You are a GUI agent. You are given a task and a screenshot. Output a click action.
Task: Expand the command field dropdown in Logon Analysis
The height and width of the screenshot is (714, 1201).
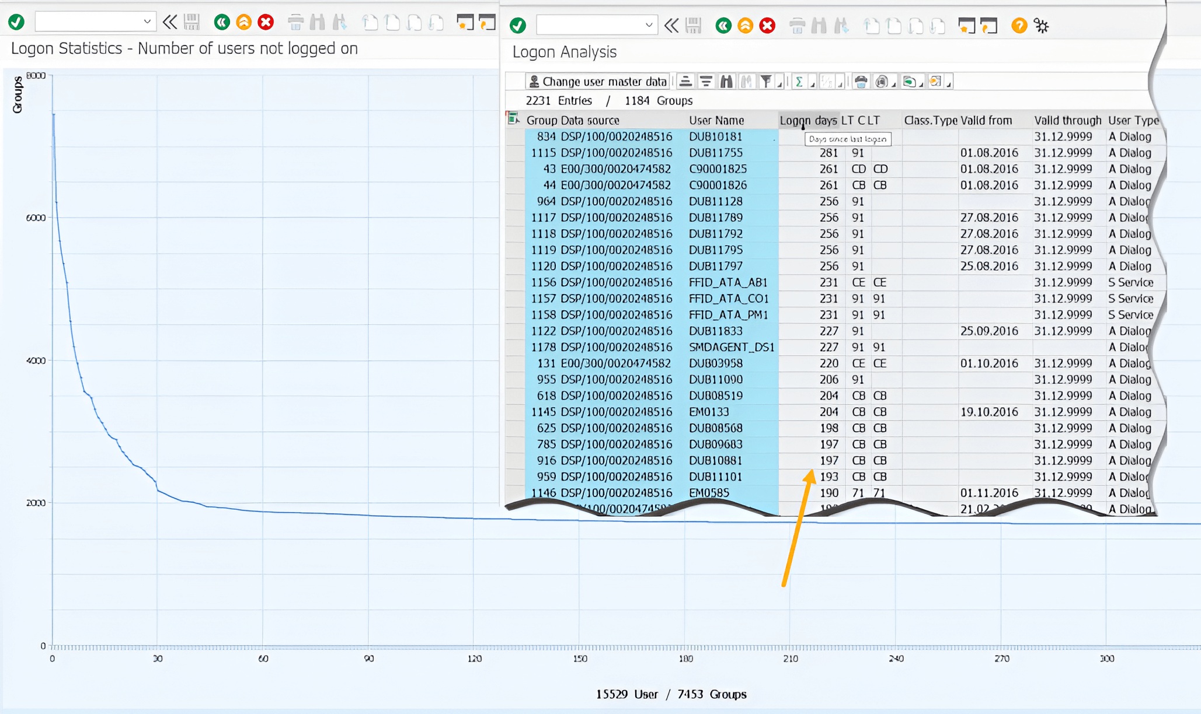649,25
